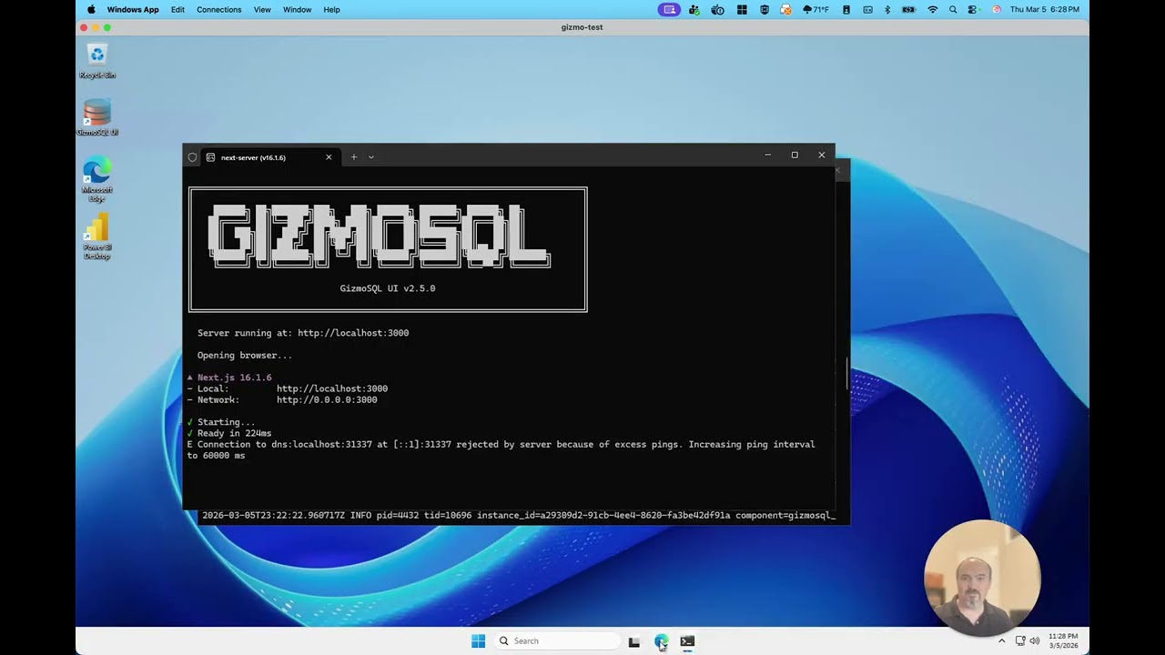Open the taskbar clock showing 11:28 PM
Screen dimensions: 1165x655
[1063, 641]
